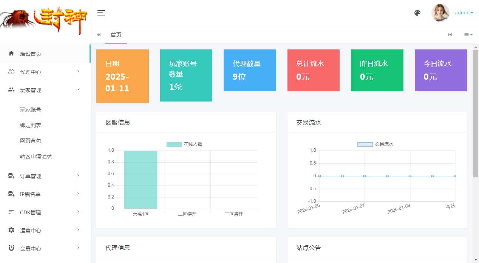Select the 订单管理 icon
The width and height of the screenshot is (479, 263).
12,175
